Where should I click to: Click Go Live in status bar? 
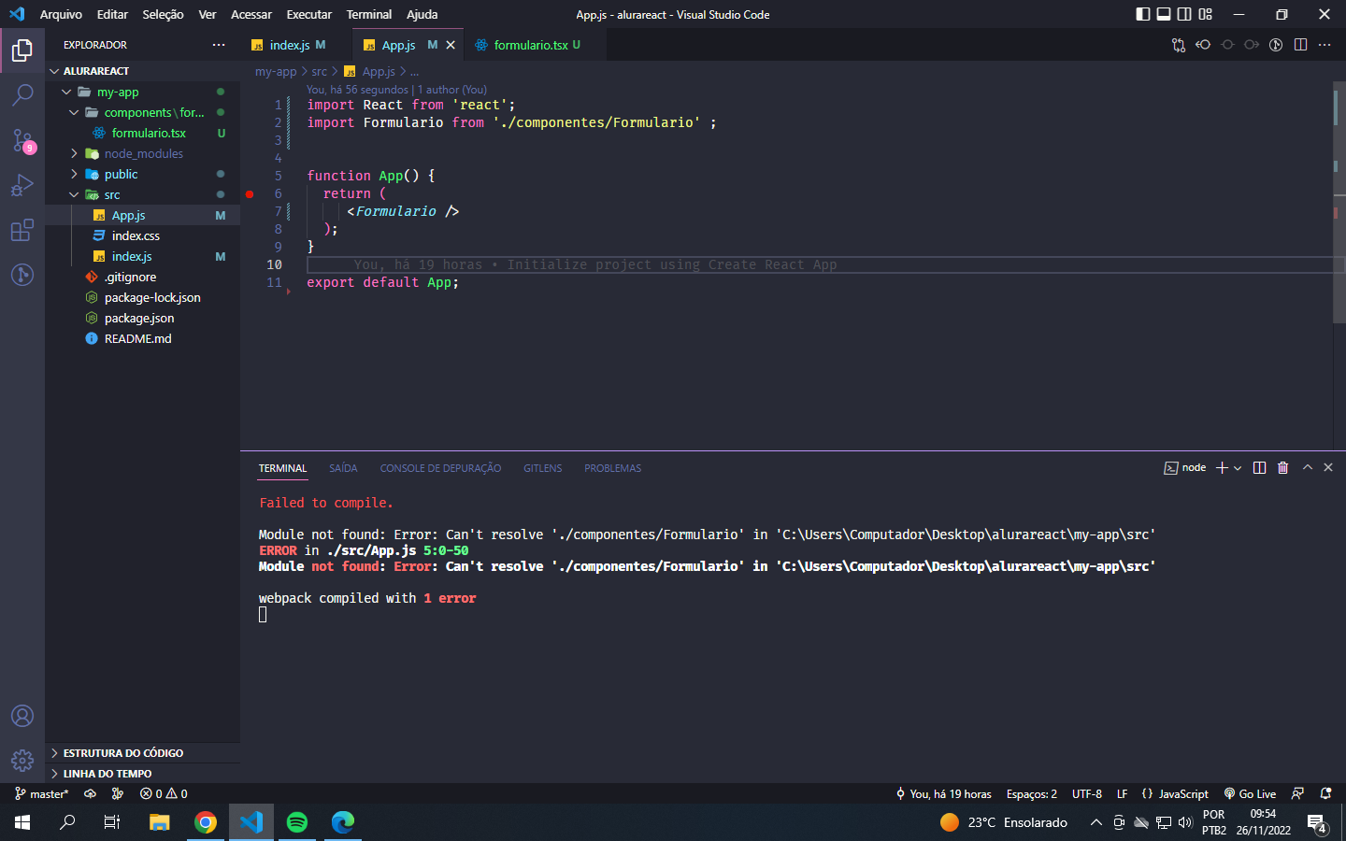click(x=1250, y=793)
